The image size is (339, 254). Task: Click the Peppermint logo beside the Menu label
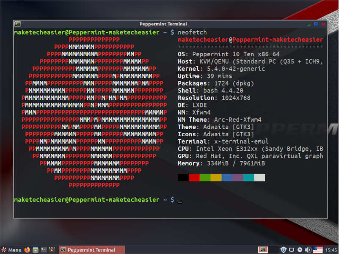(x=4, y=250)
